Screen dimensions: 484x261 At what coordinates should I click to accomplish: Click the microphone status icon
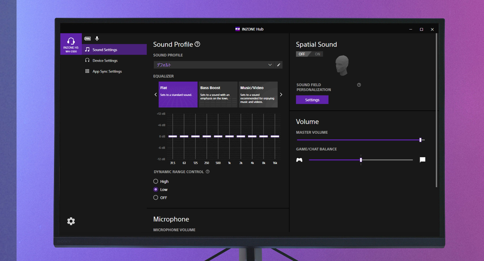coord(97,39)
